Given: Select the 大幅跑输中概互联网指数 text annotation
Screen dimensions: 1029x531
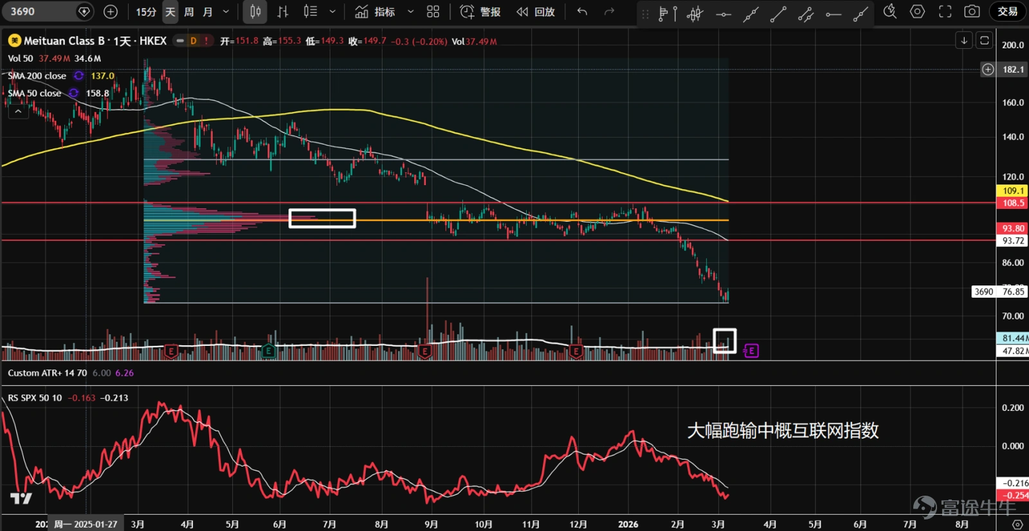Looking at the screenshot, I should 783,431.
